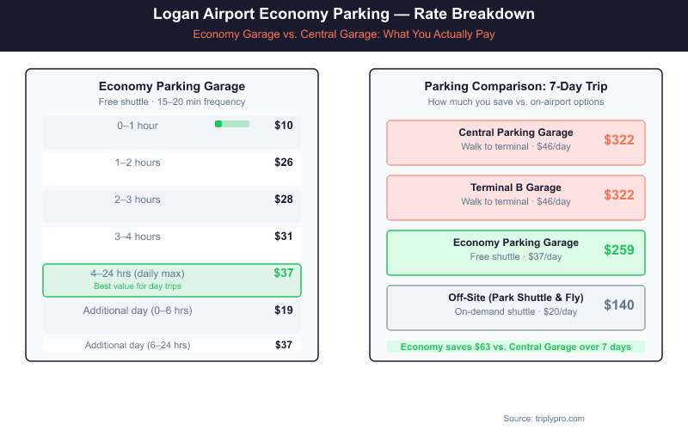Click the Additional day (0–6 hrs) row

pos(171,316)
